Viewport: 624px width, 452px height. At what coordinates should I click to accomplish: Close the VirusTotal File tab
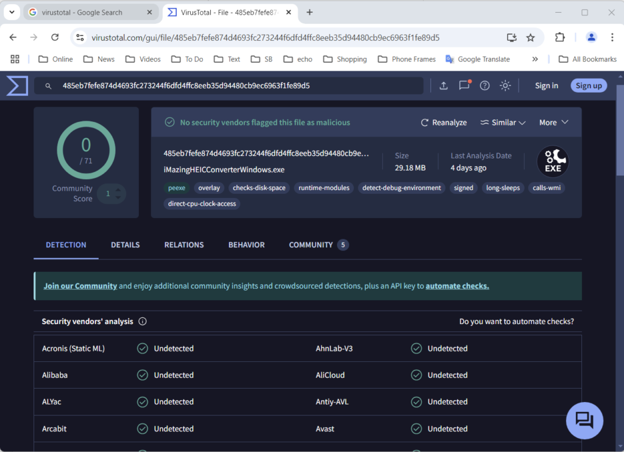(x=288, y=12)
